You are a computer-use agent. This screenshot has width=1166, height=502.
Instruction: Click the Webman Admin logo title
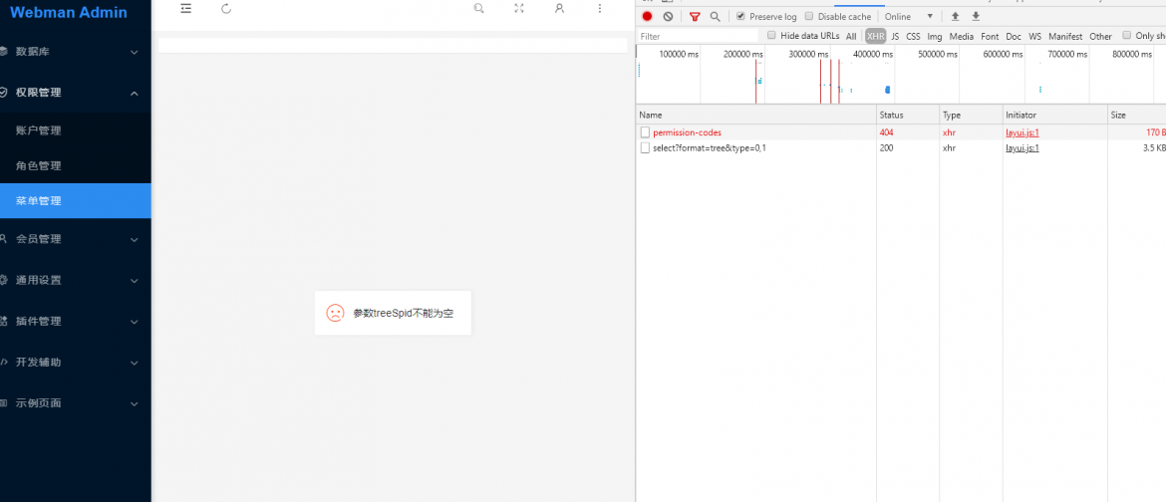(69, 13)
